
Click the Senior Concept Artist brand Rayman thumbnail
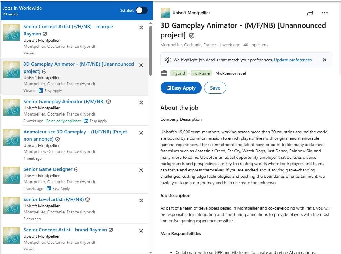[12, 235]
